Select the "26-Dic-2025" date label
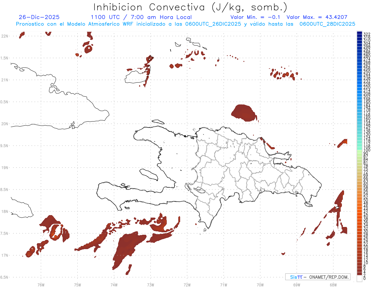374x289 pixels. (x=39, y=17)
